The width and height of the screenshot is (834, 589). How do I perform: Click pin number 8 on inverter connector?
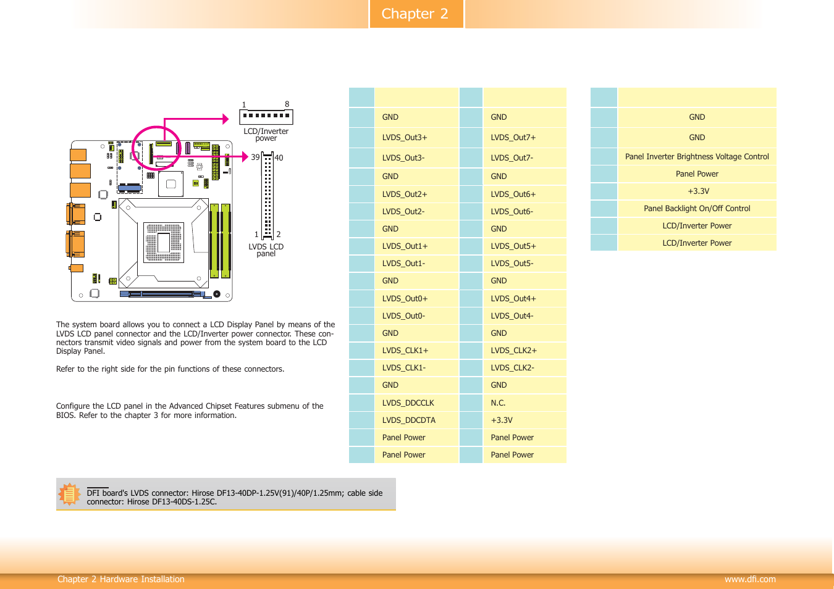tap(287, 104)
